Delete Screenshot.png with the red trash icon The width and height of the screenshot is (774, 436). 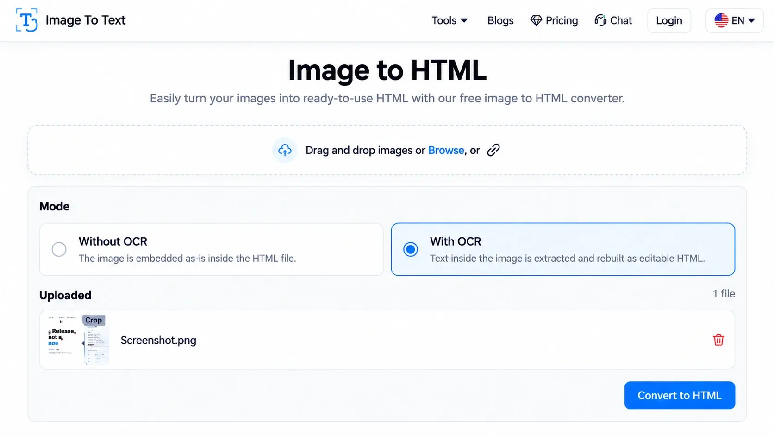(x=718, y=340)
